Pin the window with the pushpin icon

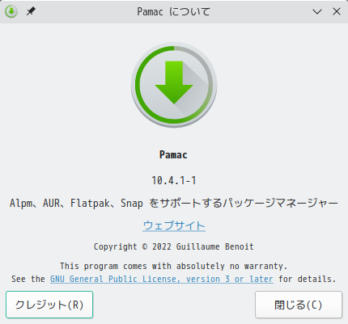31,11
